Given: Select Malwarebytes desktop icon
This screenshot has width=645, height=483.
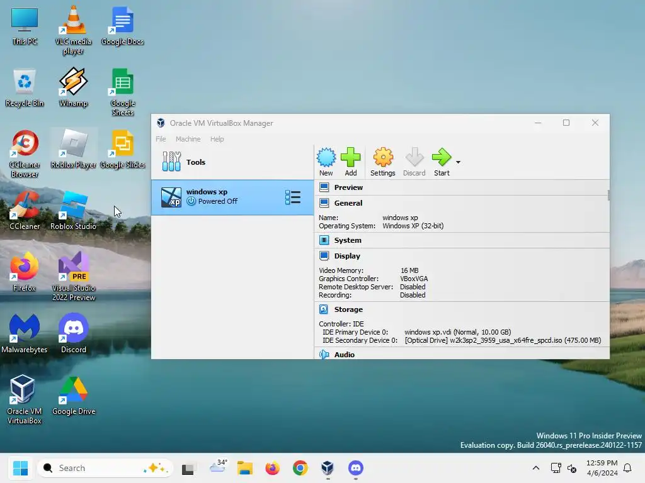Looking at the screenshot, I should [25, 333].
